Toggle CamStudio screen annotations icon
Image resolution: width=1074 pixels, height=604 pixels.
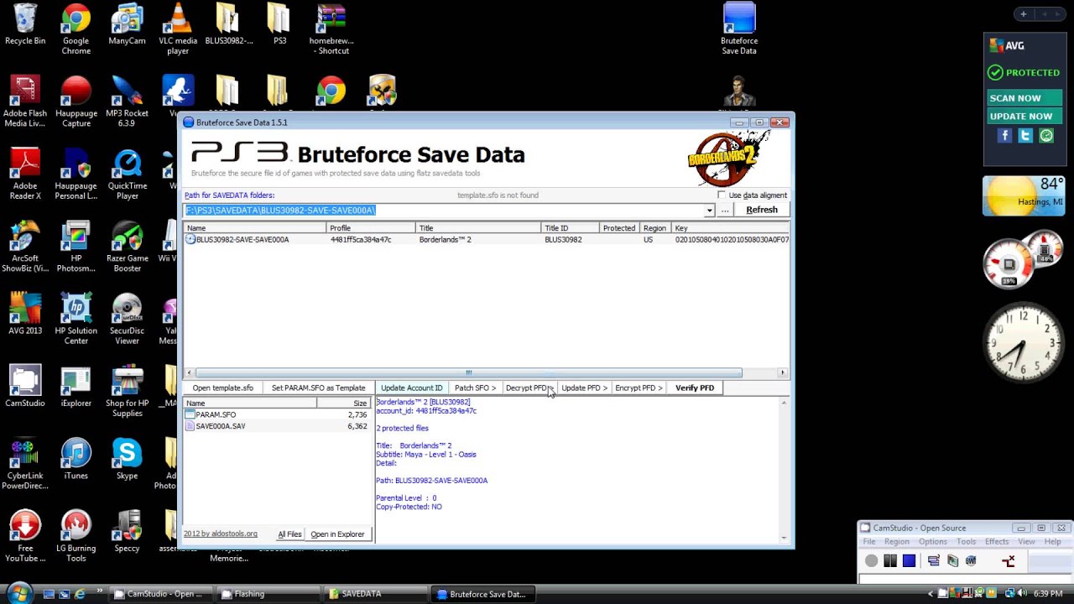pyautogui.click(x=933, y=560)
